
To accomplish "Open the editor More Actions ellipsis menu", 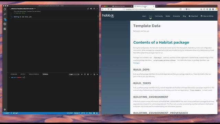I will (x=97, y=9).
